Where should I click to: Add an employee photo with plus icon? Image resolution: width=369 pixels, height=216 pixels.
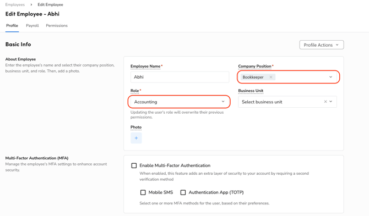click(136, 138)
